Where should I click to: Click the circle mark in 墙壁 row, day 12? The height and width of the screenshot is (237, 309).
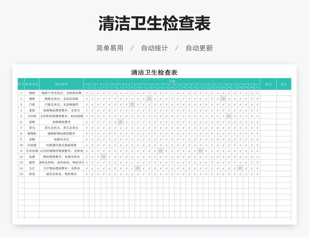pos(149,99)
